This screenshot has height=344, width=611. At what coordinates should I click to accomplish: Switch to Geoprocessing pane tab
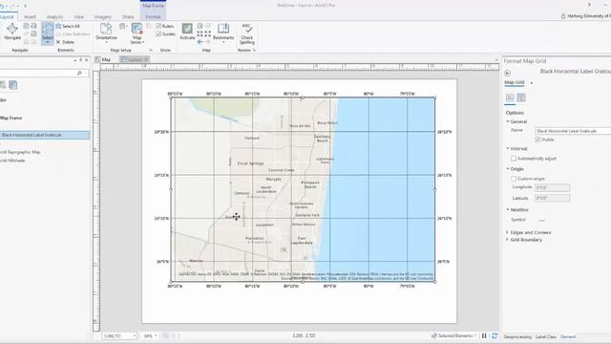[x=517, y=336]
